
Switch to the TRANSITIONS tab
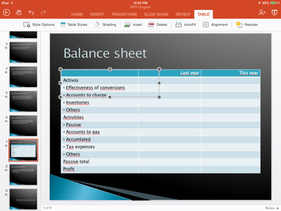click(124, 14)
